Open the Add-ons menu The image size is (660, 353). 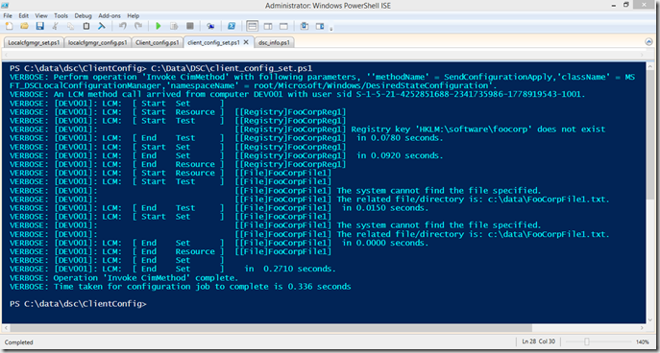pyautogui.click(x=110, y=15)
